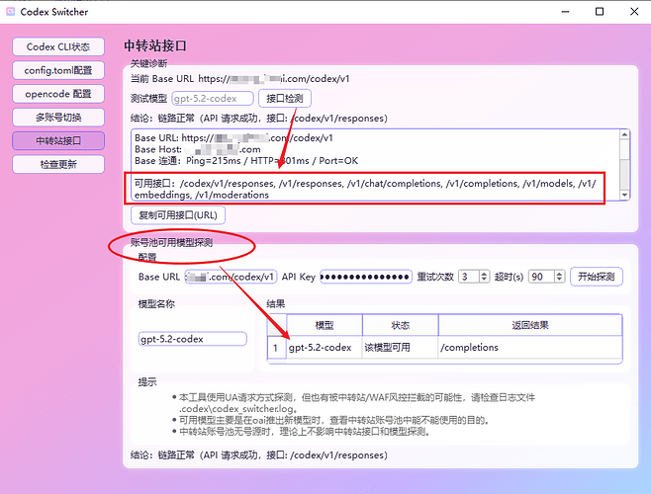
Task: Click the /completions result cell
Action: coord(530,348)
